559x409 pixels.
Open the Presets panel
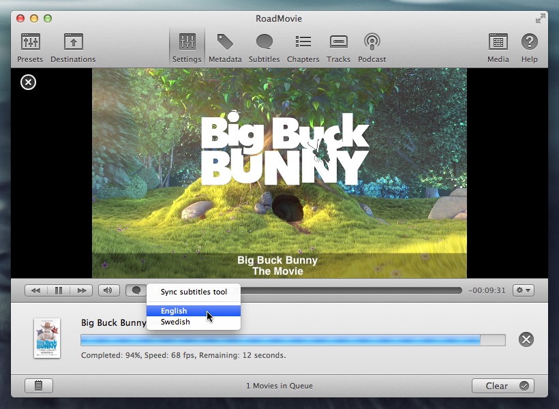pos(30,48)
